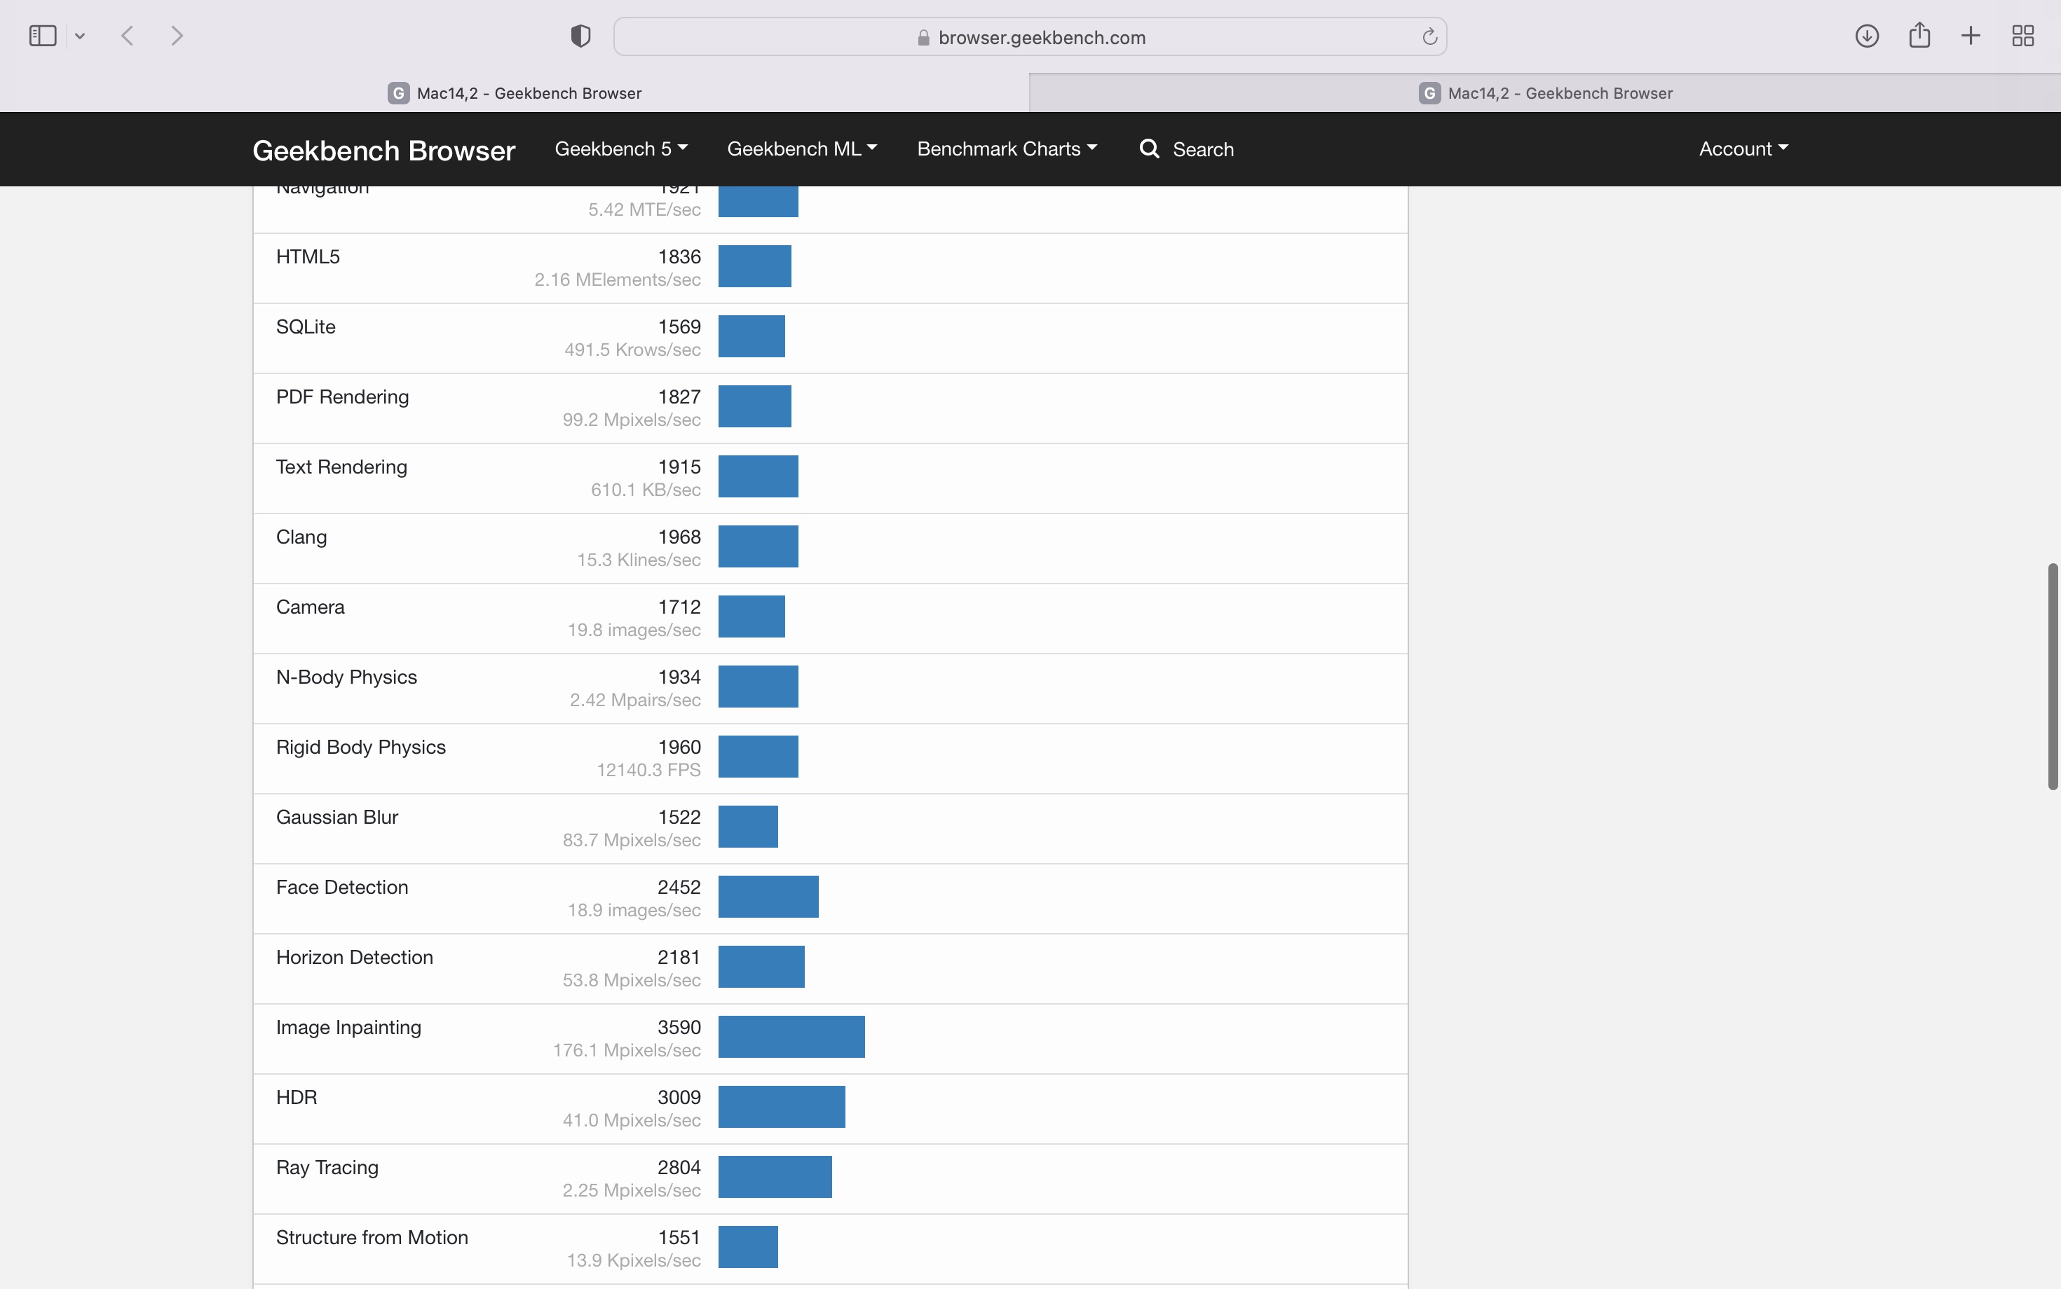
Task: Switch to the second Mac14,2 tab
Action: 1545,93
